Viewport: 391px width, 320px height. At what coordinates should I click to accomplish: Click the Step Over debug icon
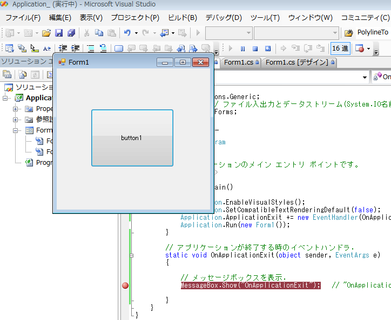308,48
